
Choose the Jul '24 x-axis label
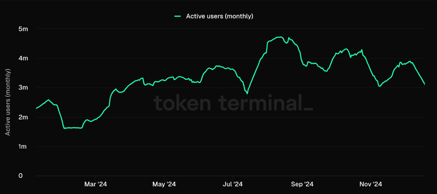pos(233,184)
